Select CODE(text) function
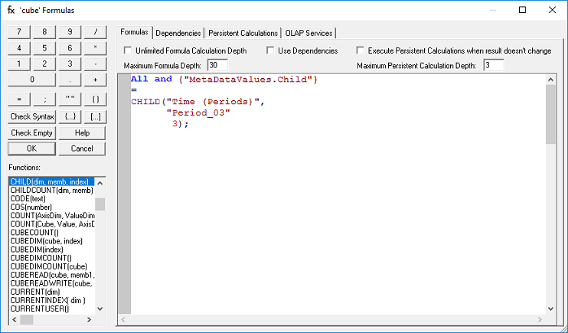568x333 pixels. (51, 199)
